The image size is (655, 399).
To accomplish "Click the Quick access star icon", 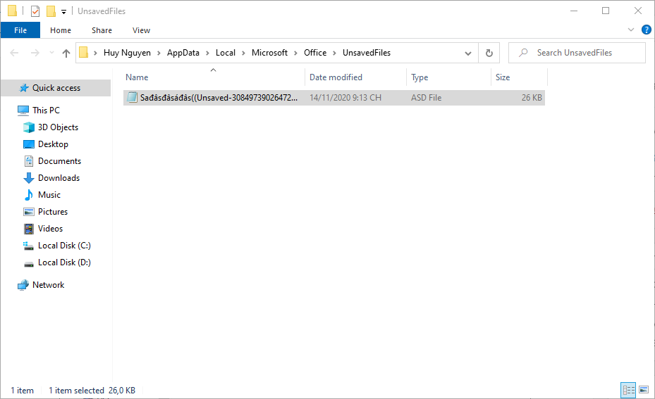I will click(24, 88).
